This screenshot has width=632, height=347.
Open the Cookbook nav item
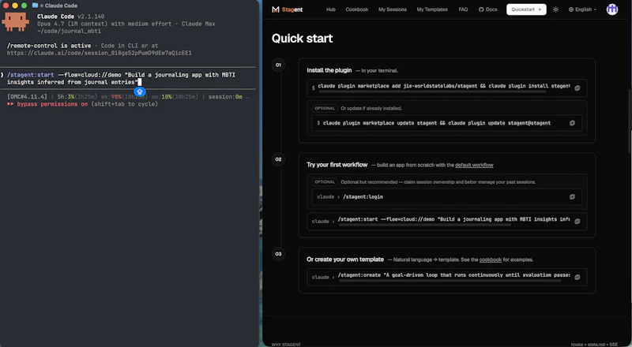point(357,9)
